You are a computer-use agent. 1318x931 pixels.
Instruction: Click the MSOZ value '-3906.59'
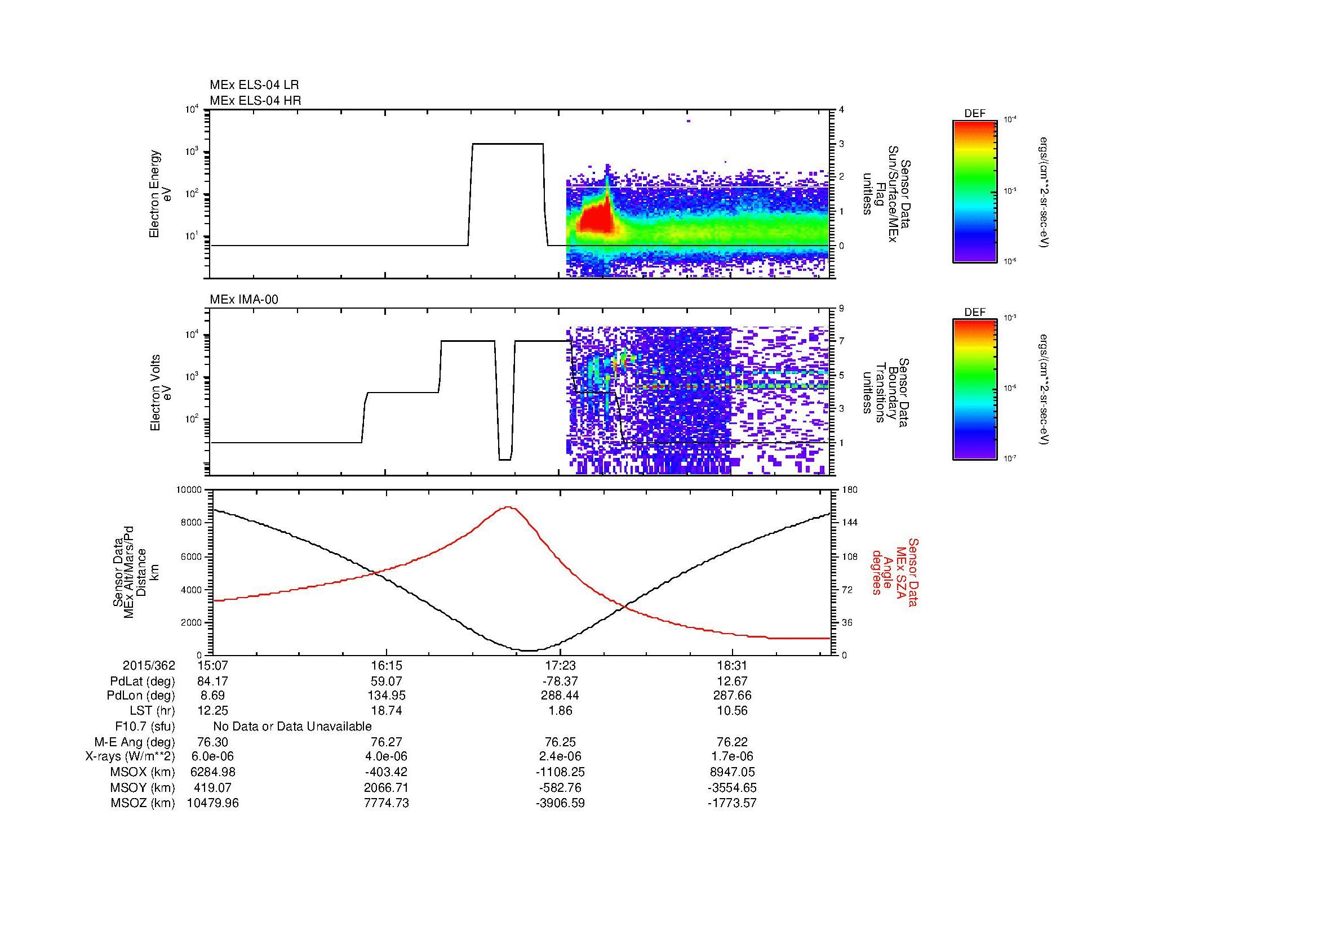[x=560, y=803]
